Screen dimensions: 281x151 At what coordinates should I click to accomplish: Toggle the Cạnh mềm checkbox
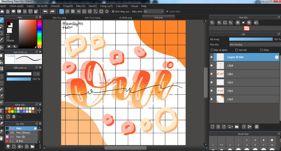(167, 12)
